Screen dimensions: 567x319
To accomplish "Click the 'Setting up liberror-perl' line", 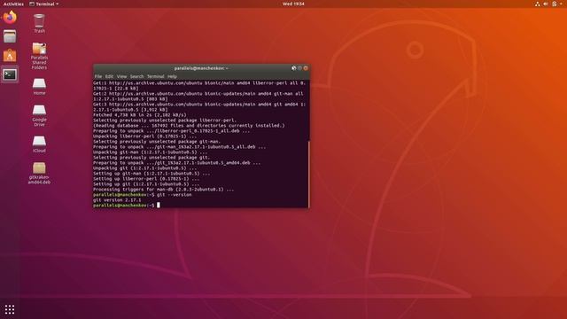I will [x=146, y=179].
